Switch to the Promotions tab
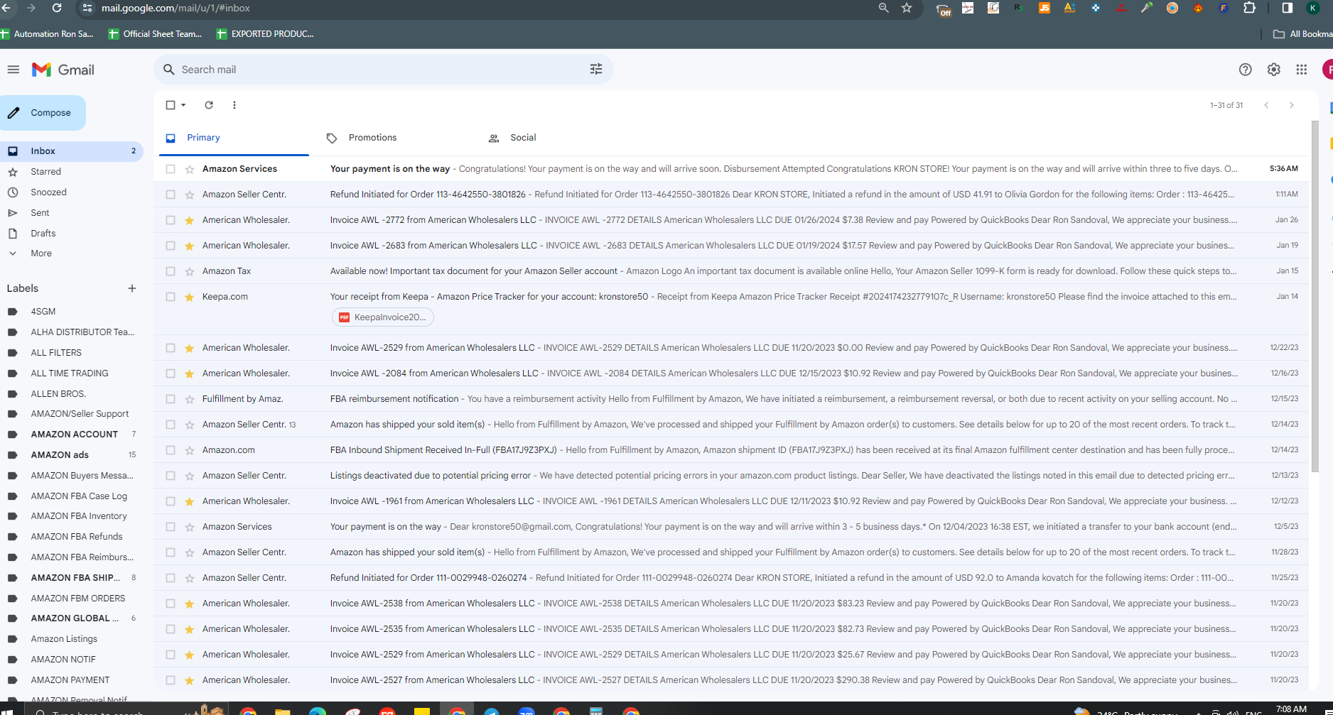Viewport: 1333px width, 715px height. (x=372, y=138)
